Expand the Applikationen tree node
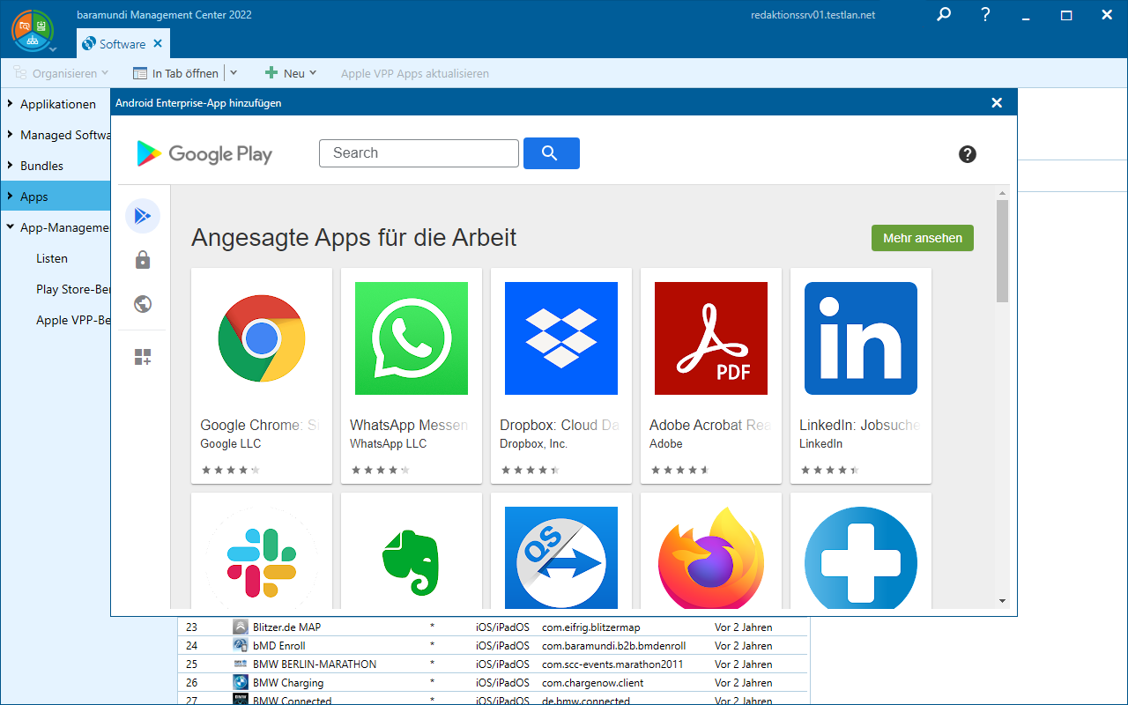1128x705 pixels. tap(11, 104)
